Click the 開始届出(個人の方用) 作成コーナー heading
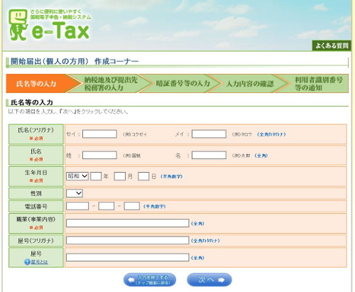 pos(75,62)
